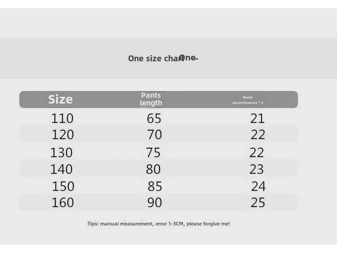Viewport: 337px width, 253px height.
Task: Click pants length value 85
Action: [x=155, y=186]
